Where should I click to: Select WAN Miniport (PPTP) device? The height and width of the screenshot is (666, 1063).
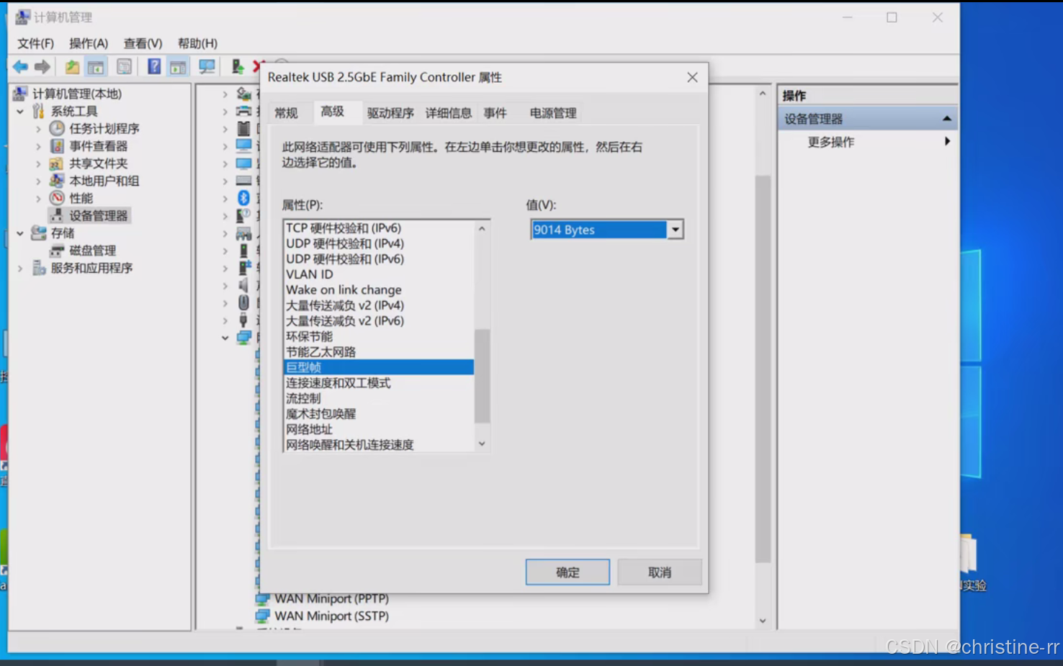tap(331, 599)
